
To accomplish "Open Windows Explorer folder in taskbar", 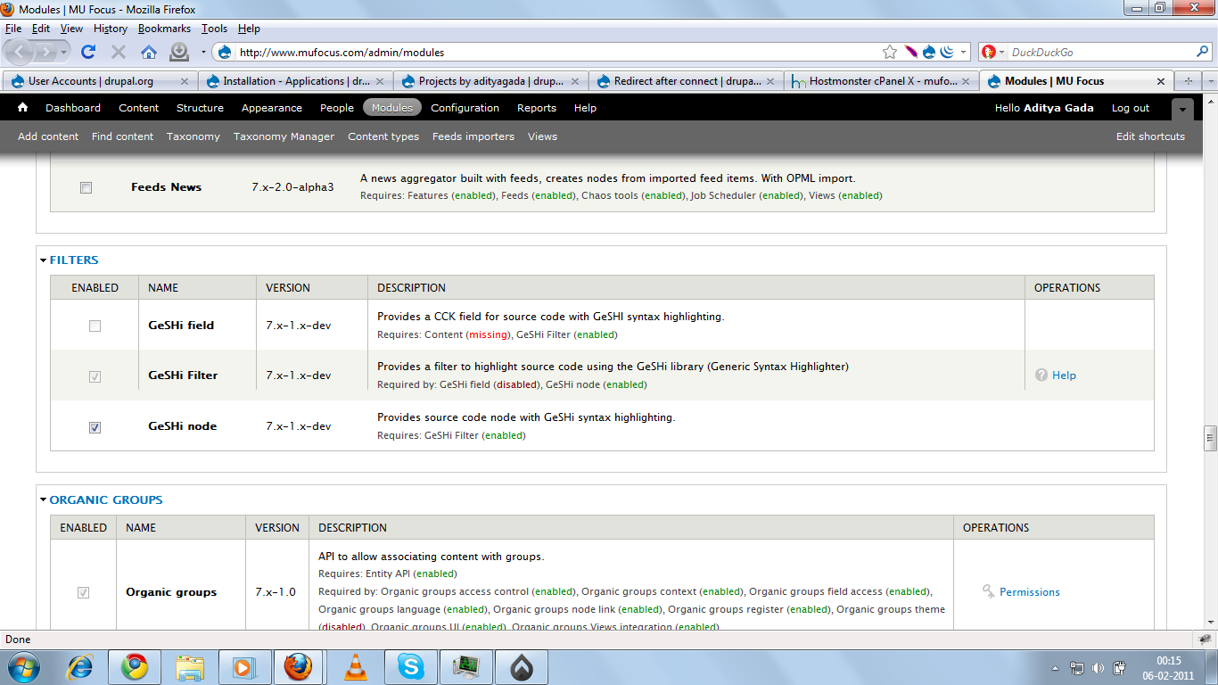I will [x=190, y=667].
